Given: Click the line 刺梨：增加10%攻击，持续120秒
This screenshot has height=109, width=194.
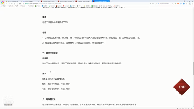Looking at the screenshot, I should tap(56, 84).
